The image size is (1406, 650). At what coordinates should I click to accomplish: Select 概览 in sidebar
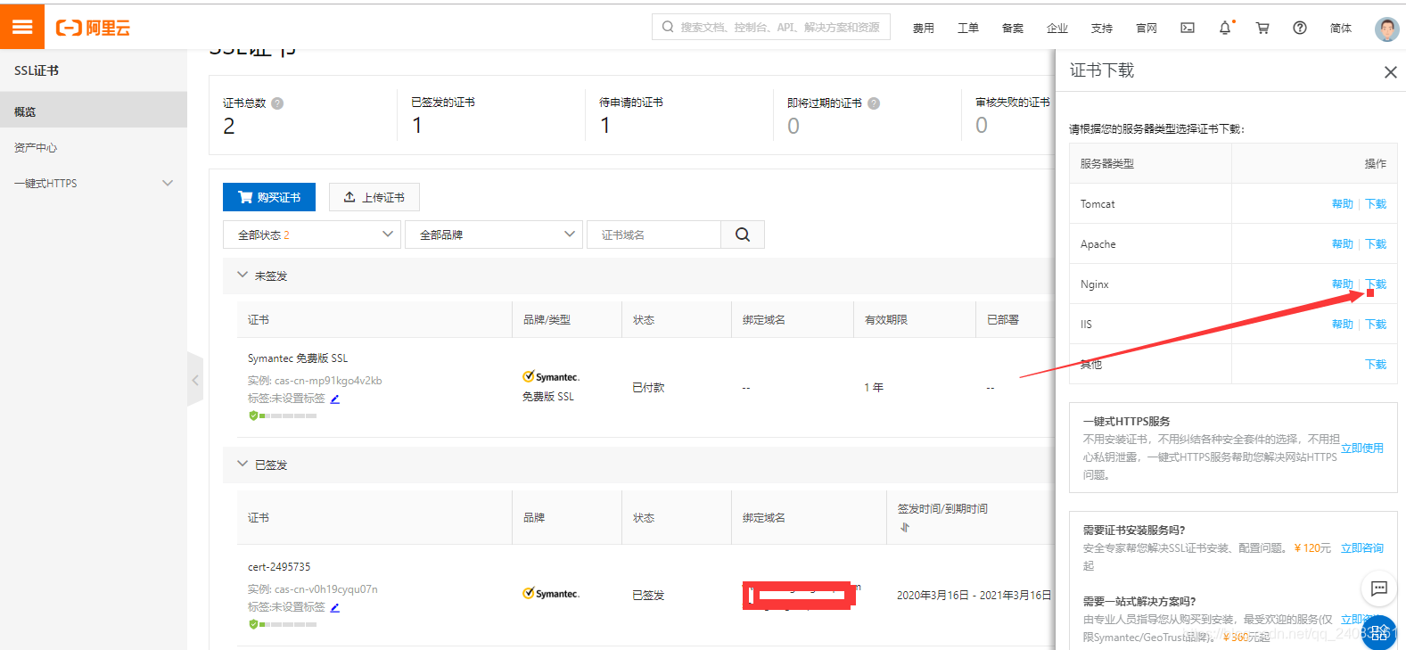(x=94, y=111)
